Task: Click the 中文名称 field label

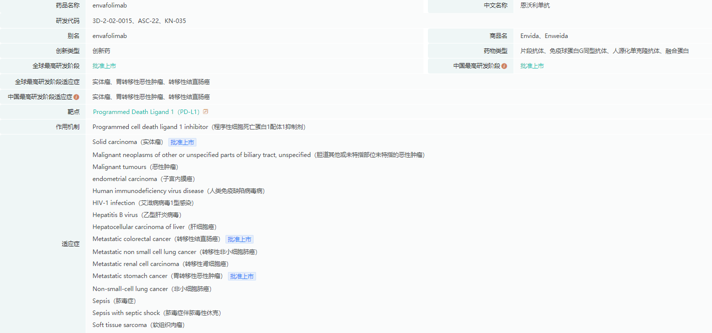Action: click(496, 5)
